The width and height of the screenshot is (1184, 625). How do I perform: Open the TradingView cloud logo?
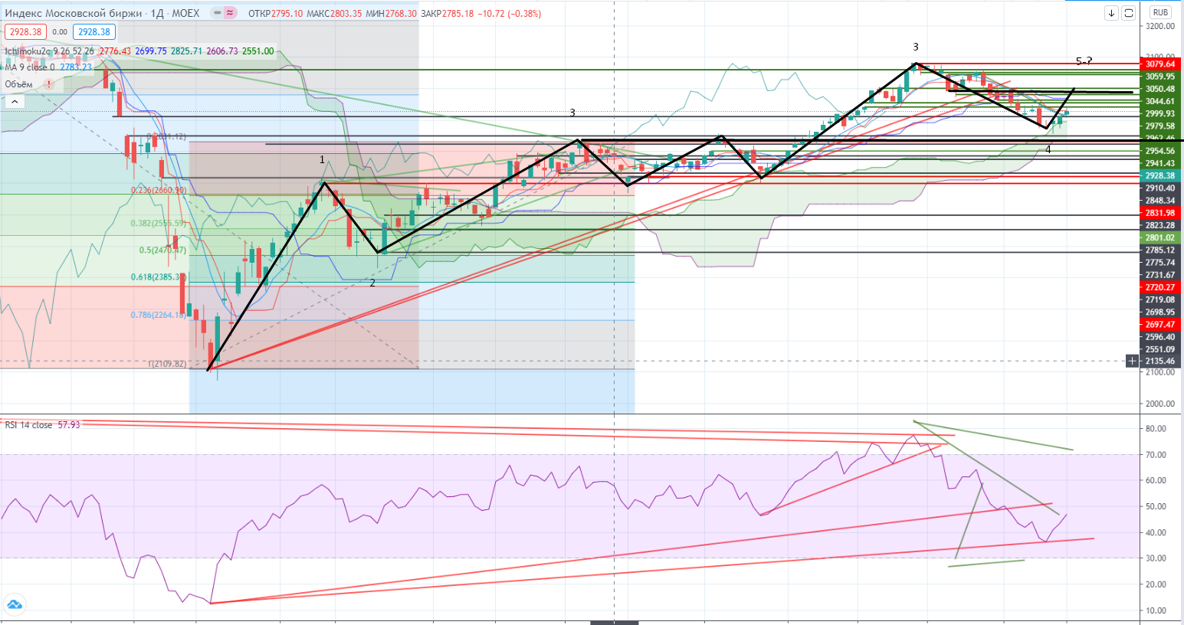click(x=14, y=605)
